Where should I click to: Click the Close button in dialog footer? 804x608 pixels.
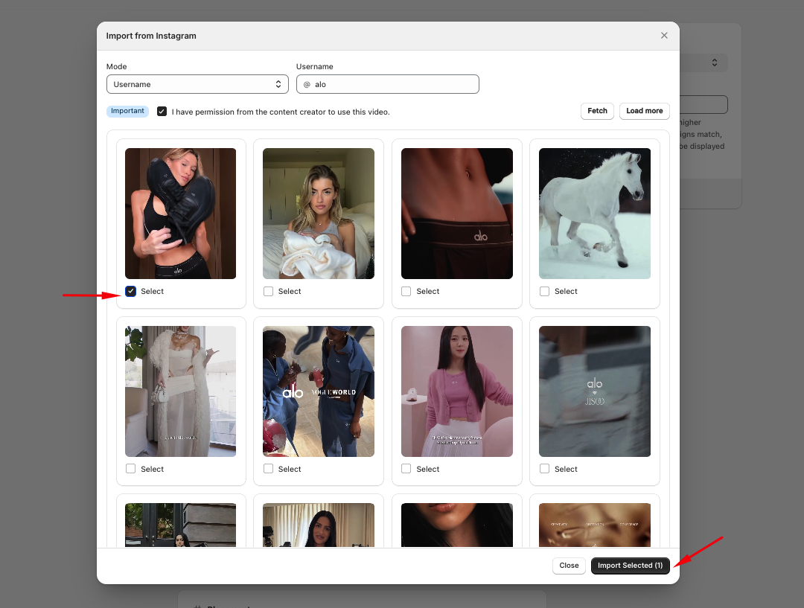pos(569,566)
